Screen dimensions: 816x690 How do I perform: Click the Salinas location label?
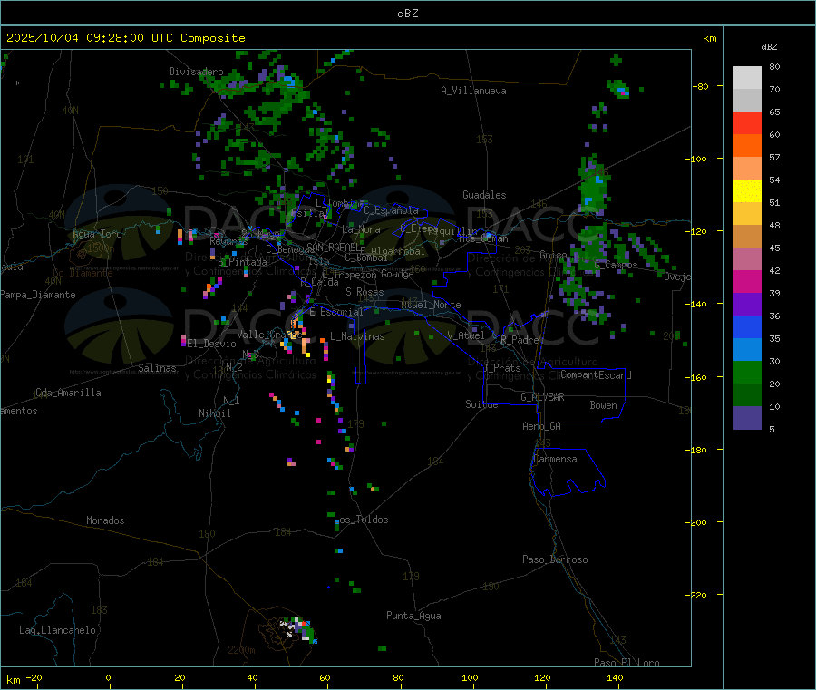pos(157,368)
